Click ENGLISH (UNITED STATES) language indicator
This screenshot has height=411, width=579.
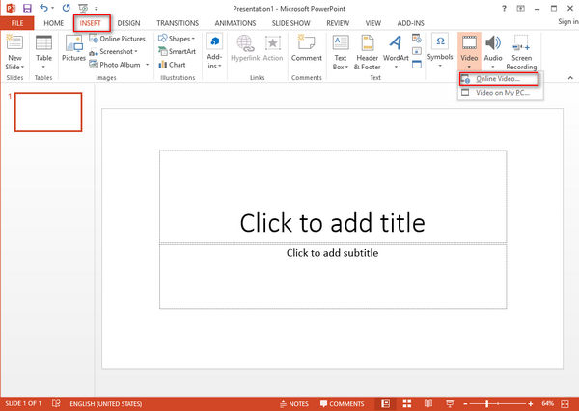point(105,404)
